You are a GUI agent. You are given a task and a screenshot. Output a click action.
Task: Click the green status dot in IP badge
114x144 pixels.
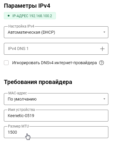tap(9, 16)
